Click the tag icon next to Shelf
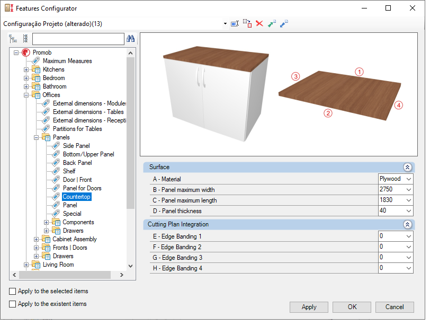This screenshot has height=325, width=430. tap(56, 171)
